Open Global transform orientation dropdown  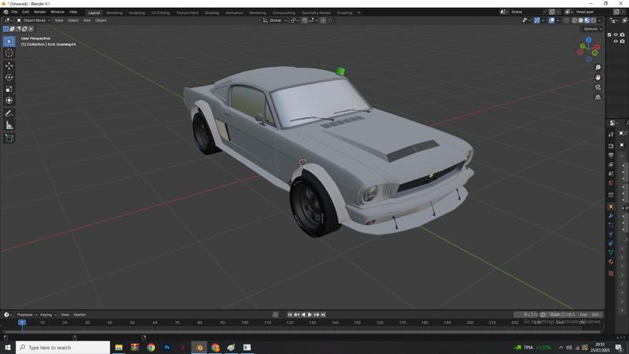[274, 20]
